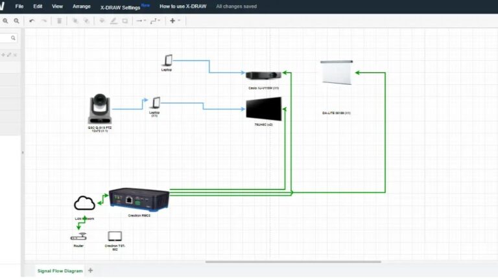Open the connection arrow style dropdown

[x=140, y=21]
